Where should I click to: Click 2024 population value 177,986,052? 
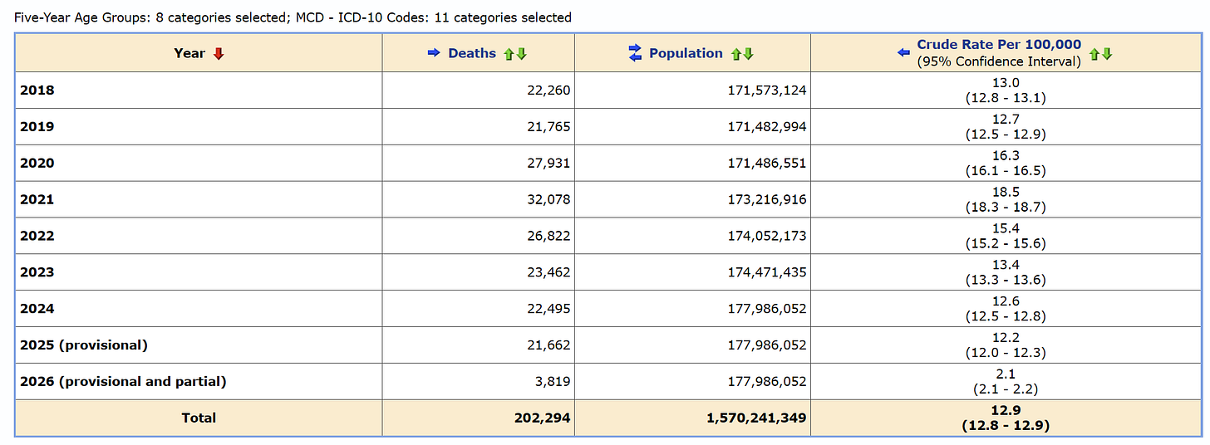click(x=765, y=309)
